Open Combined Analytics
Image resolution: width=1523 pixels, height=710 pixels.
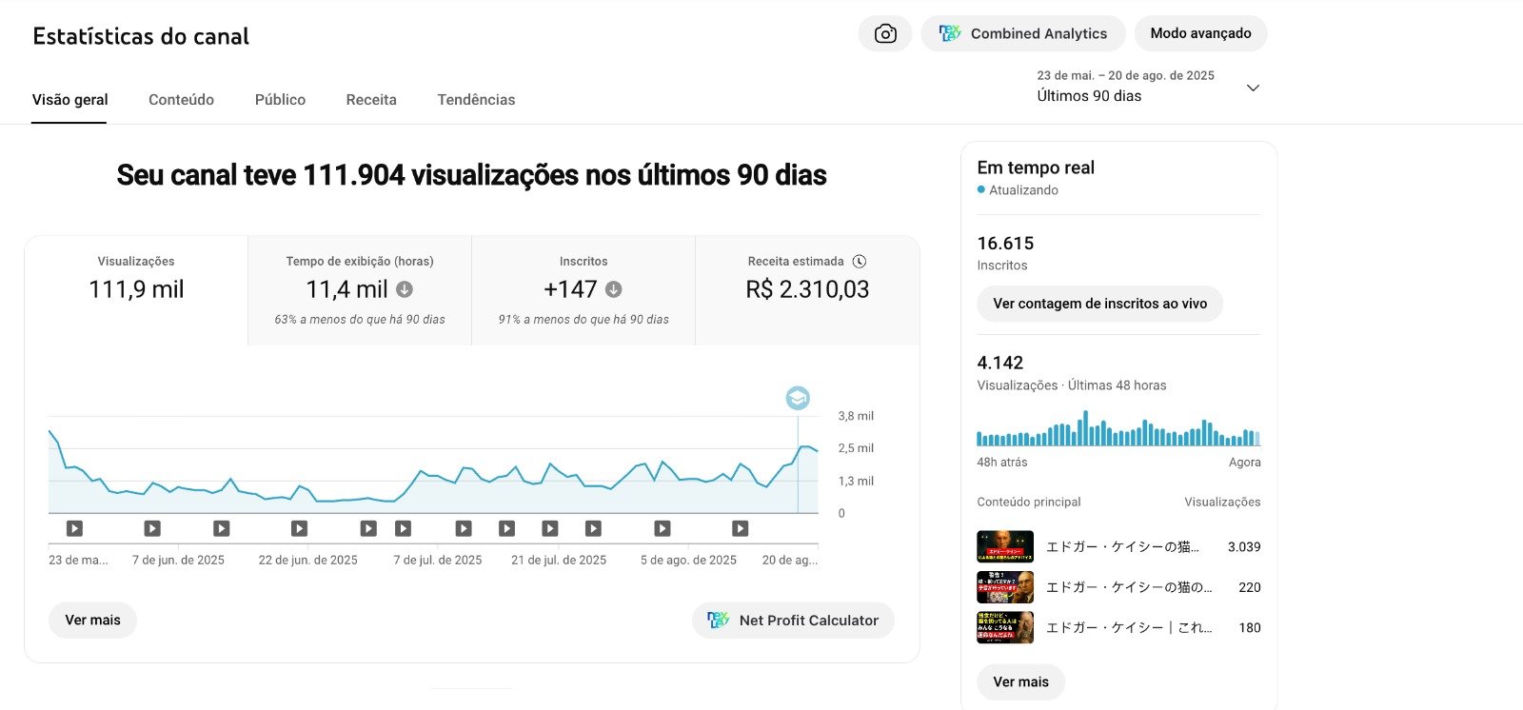[x=1023, y=34]
